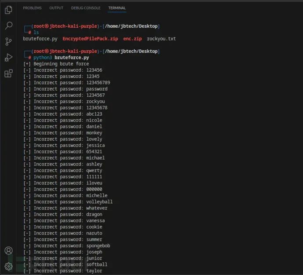Click the 'Incorrect password: monkey' line
Viewport: 303px width, 275px height.
point(63,133)
